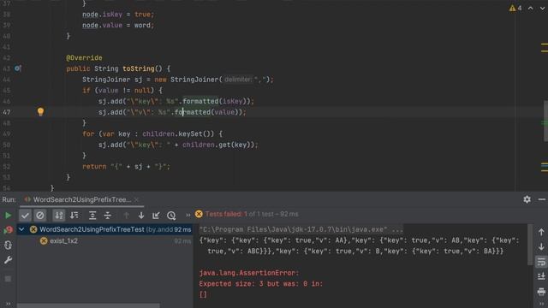Collapse WordSearch2UsingPrefixTreeTest tree node
This screenshot has width=548, height=308.
pos(21,229)
